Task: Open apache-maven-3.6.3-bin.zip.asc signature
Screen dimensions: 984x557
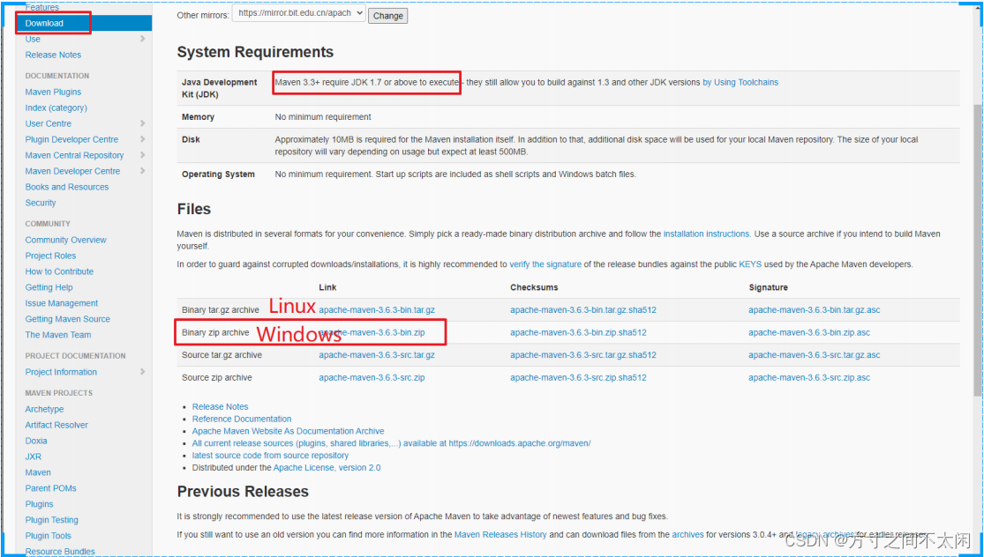Action: click(x=809, y=332)
